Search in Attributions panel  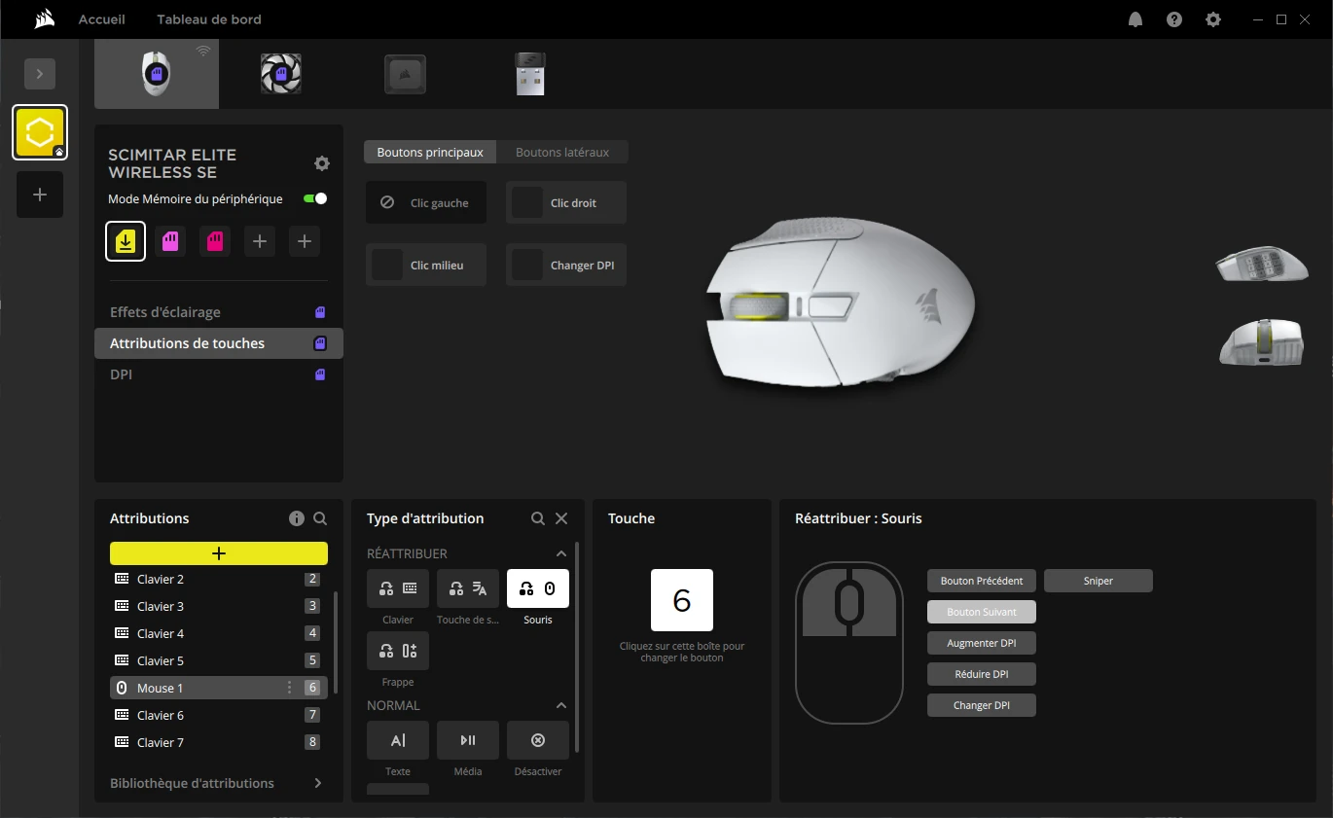point(320,518)
